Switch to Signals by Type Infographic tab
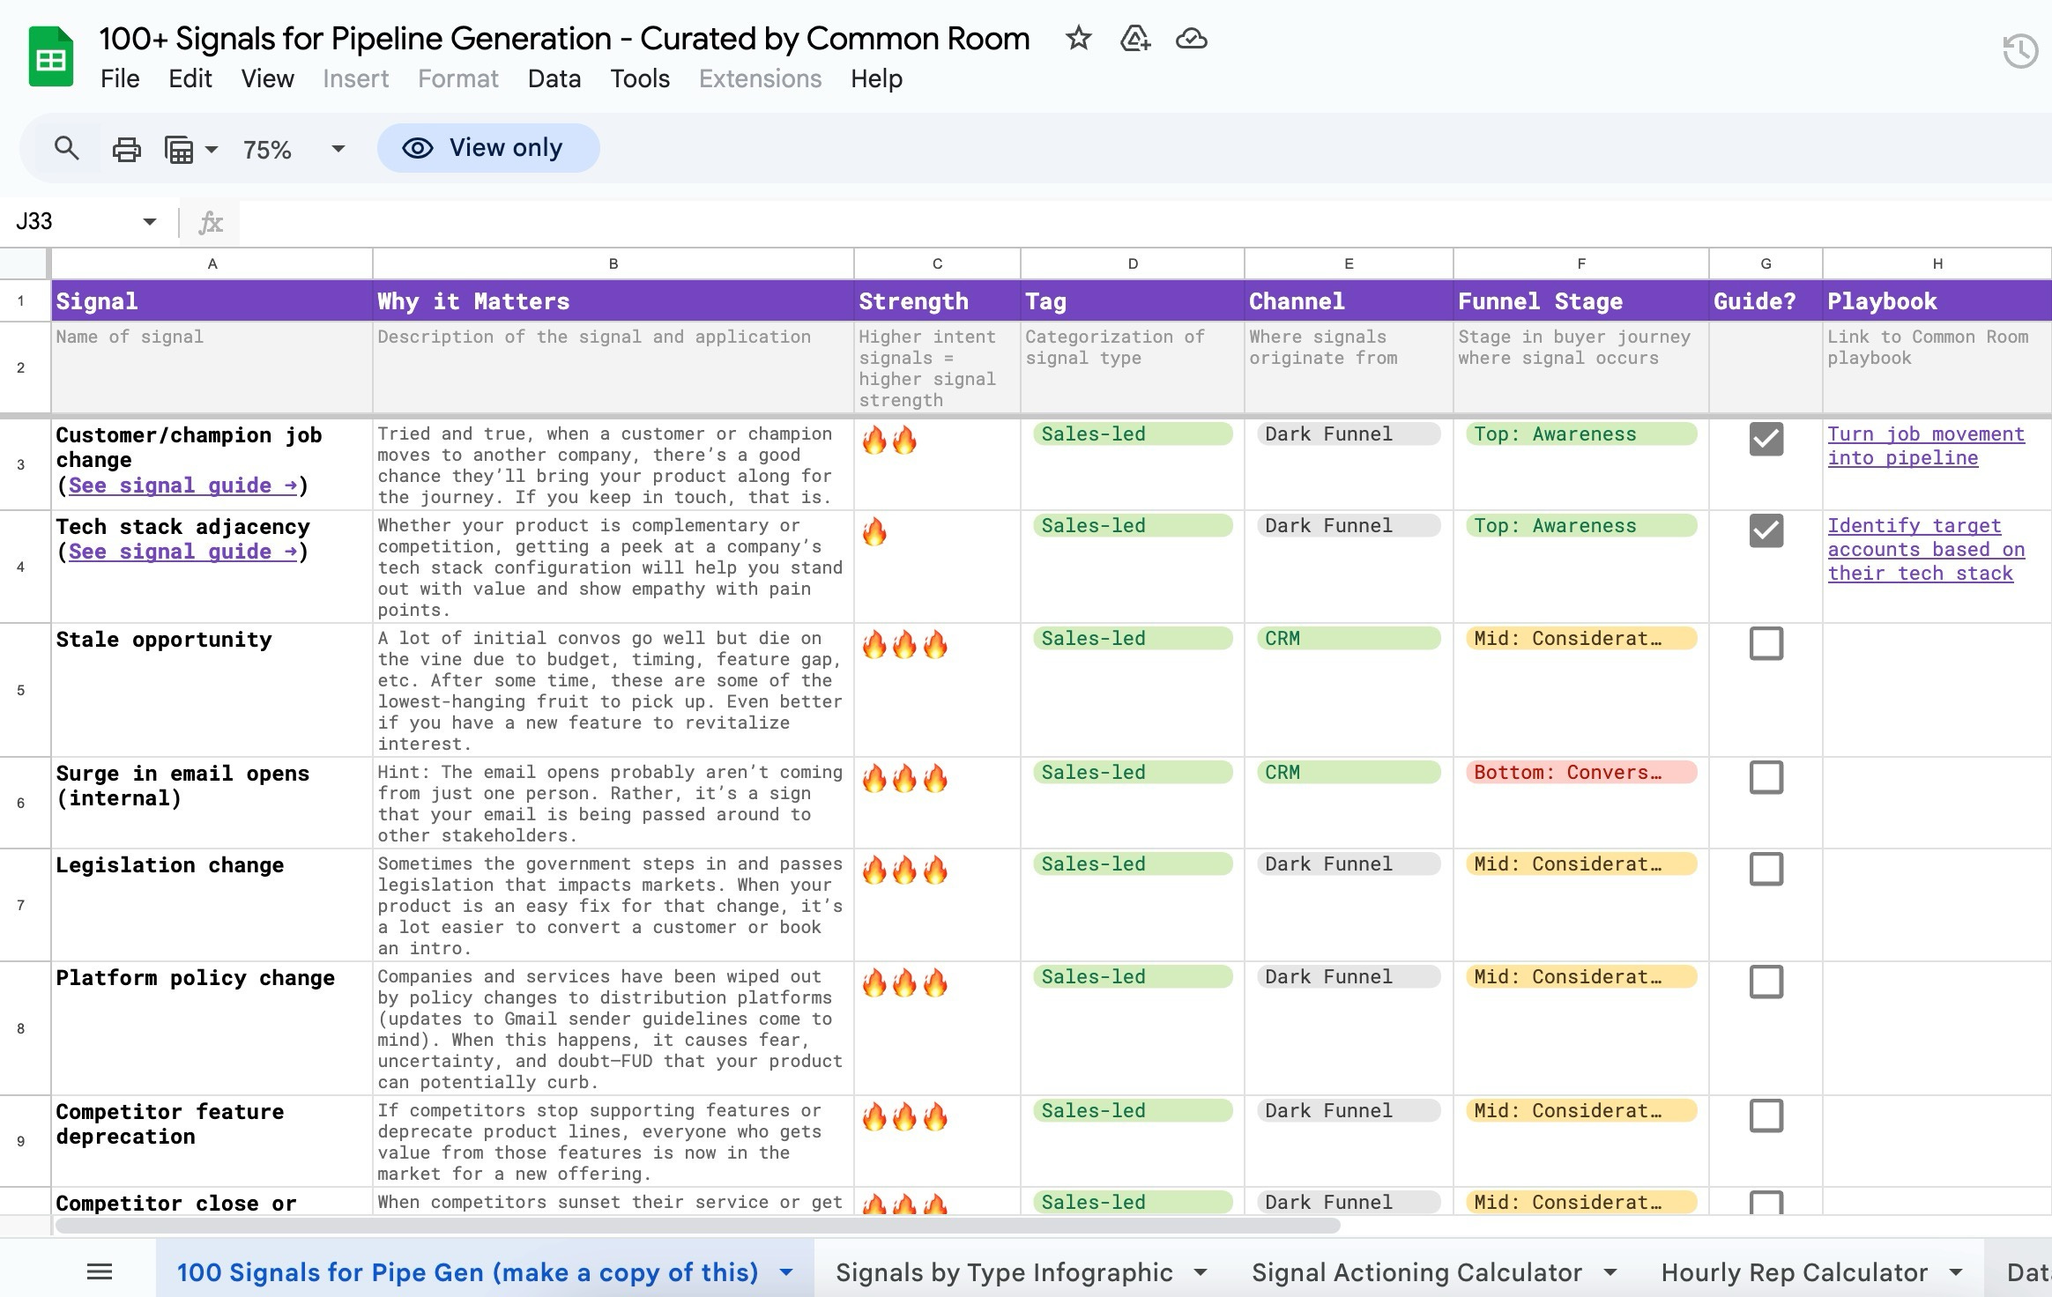 (1003, 1272)
